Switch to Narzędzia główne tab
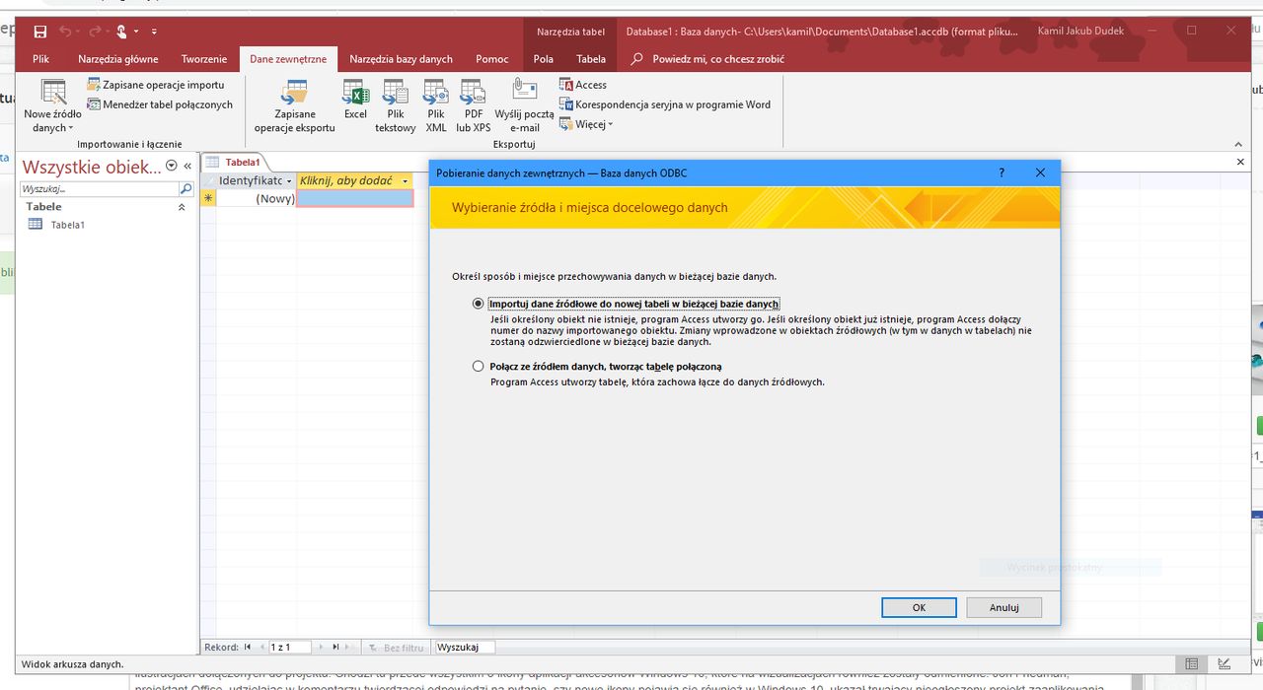This screenshot has width=1263, height=690. (x=118, y=59)
